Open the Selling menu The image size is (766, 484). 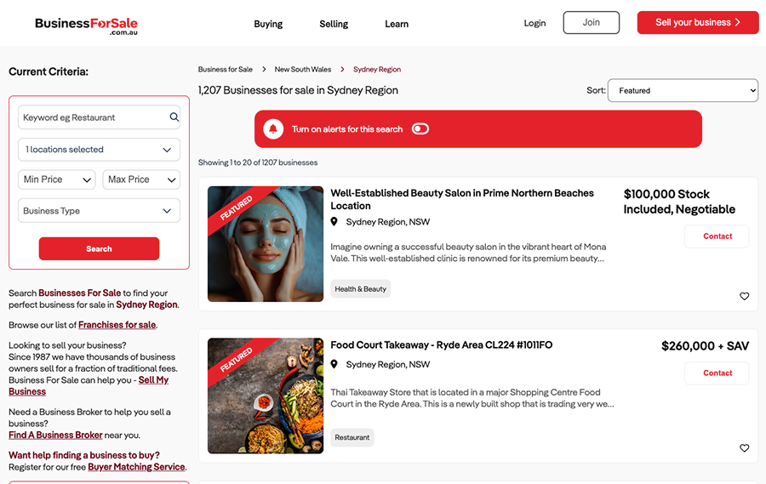(x=334, y=24)
